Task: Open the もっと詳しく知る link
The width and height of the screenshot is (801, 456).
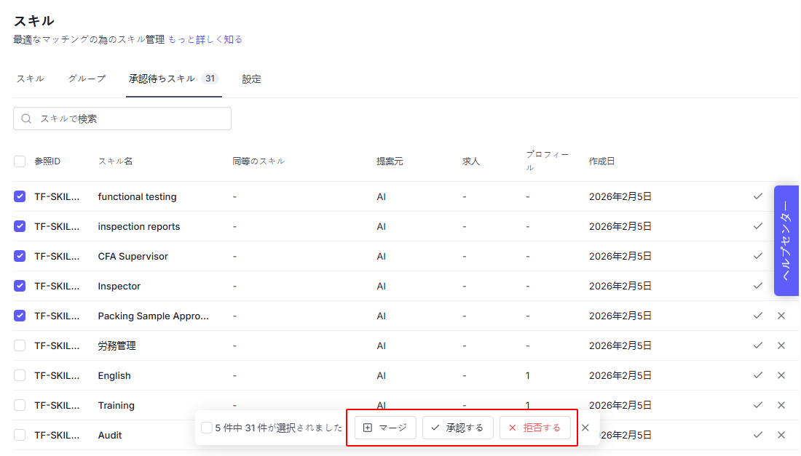Action: coord(205,39)
